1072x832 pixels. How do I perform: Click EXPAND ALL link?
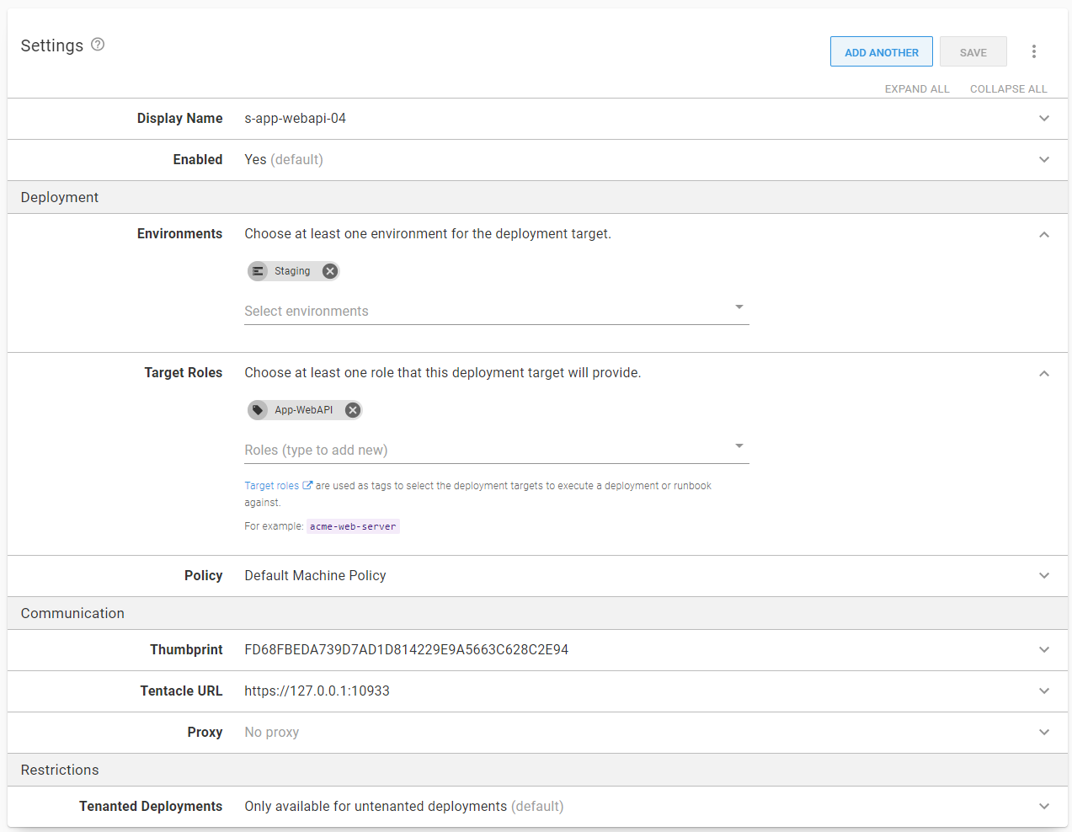point(916,89)
